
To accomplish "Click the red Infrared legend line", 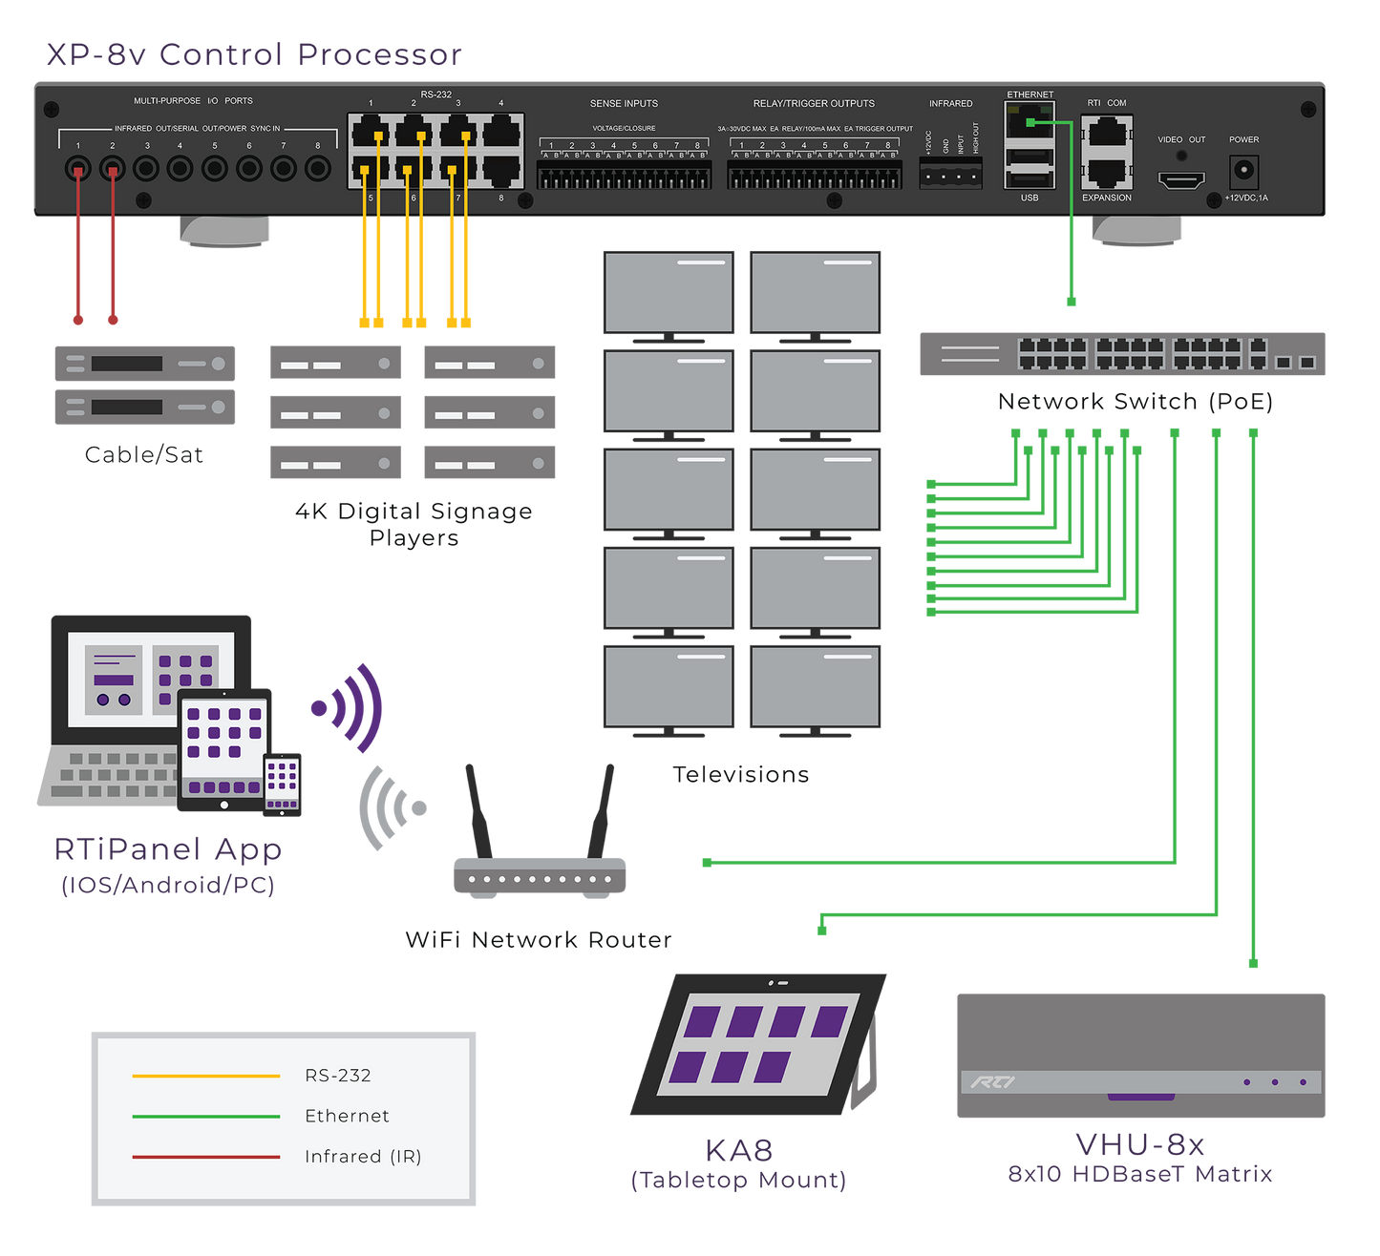I will (206, 1157).
